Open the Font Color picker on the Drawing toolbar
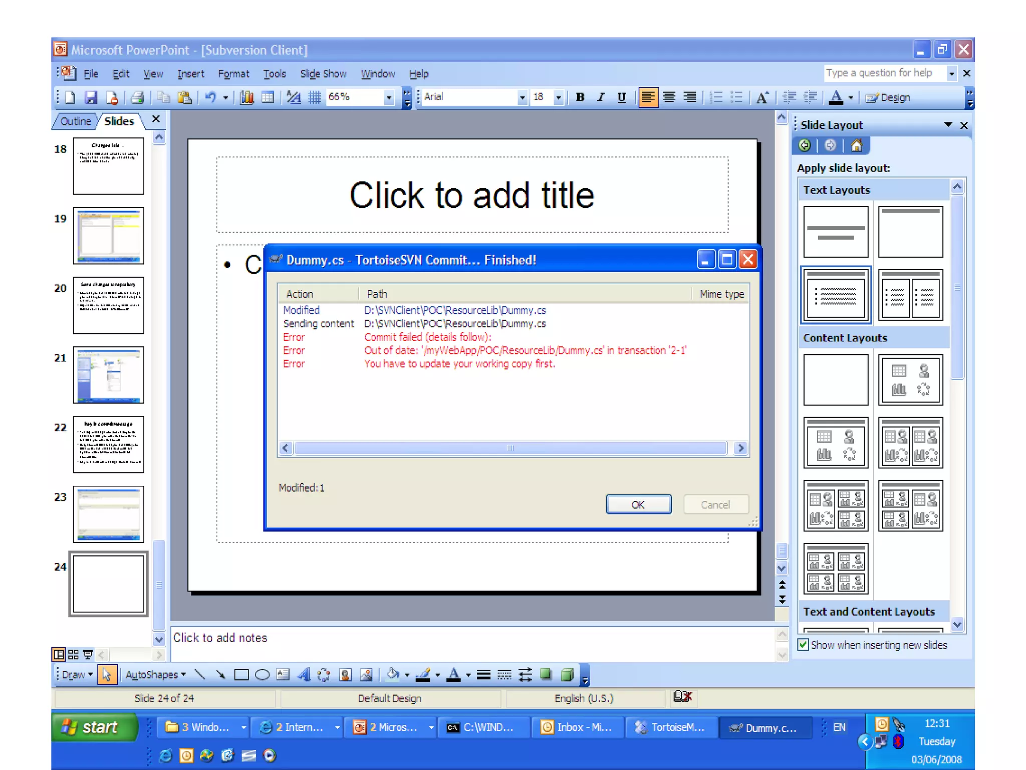The height and width of the screenshot is (770, 1026). (468, 675)
